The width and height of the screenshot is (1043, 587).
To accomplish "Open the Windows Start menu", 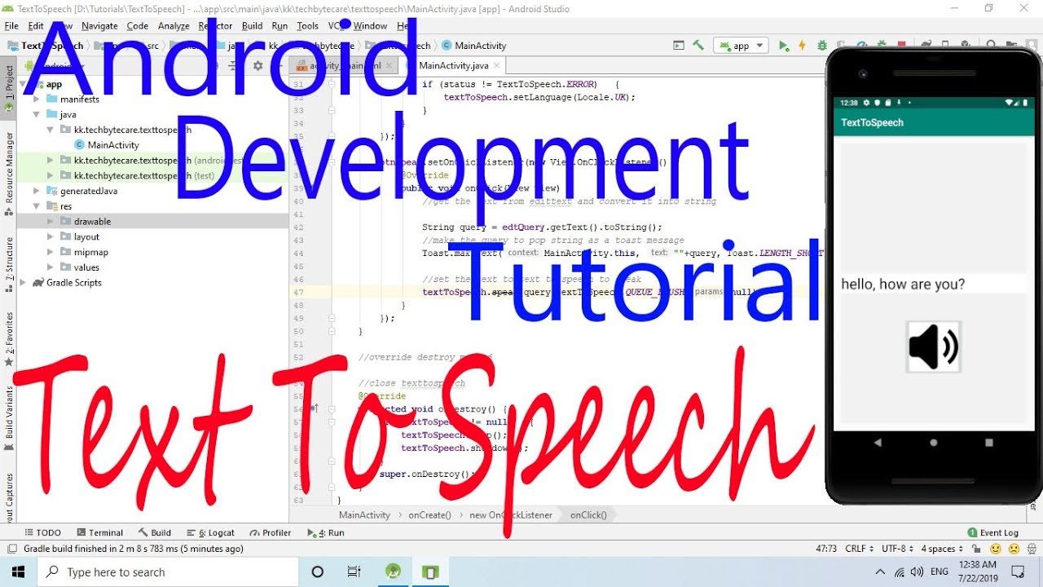I will click(18, 572).
